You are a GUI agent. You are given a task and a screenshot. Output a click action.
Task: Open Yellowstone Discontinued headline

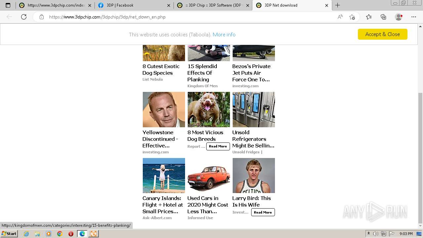[160, 139]
